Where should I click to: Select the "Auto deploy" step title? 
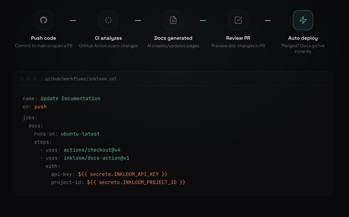point(303,38)
